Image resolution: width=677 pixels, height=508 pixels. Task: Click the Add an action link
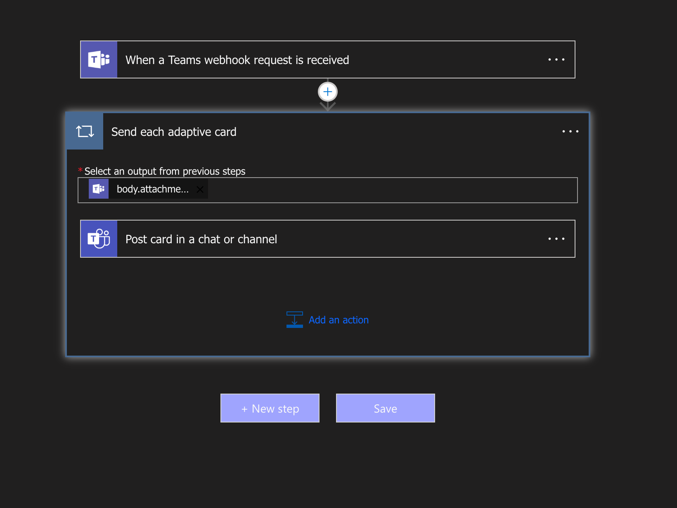[338, 320]
